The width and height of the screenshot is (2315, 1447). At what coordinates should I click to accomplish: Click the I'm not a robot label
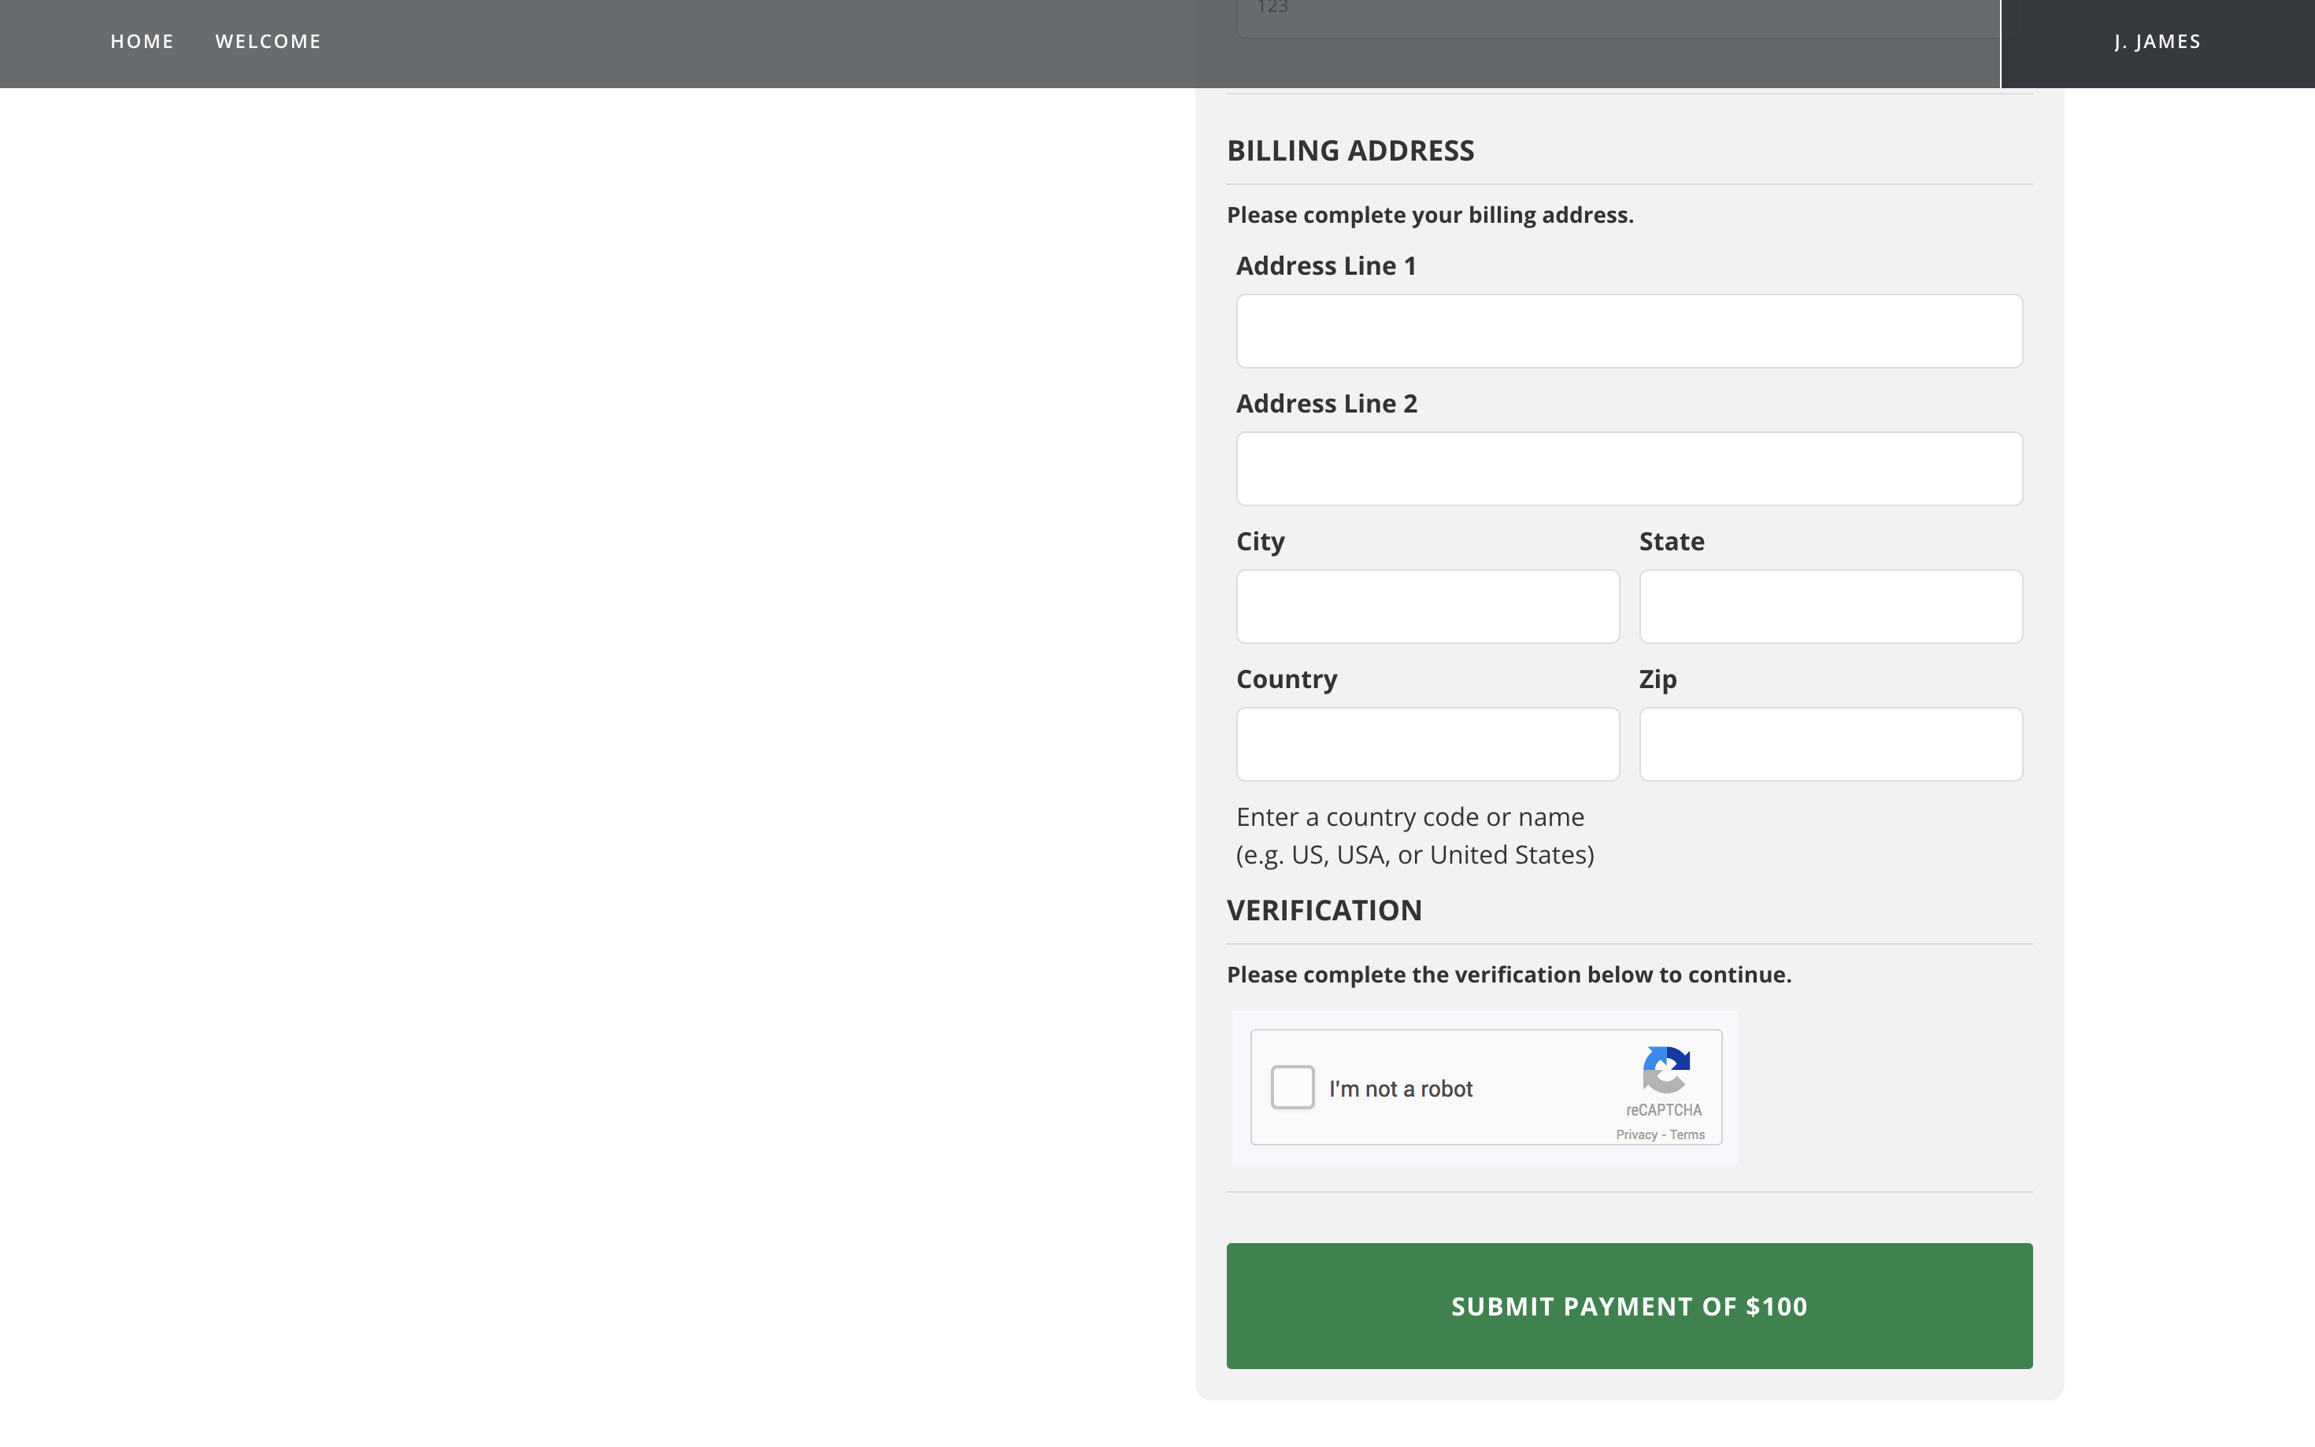[1400, 1089]
